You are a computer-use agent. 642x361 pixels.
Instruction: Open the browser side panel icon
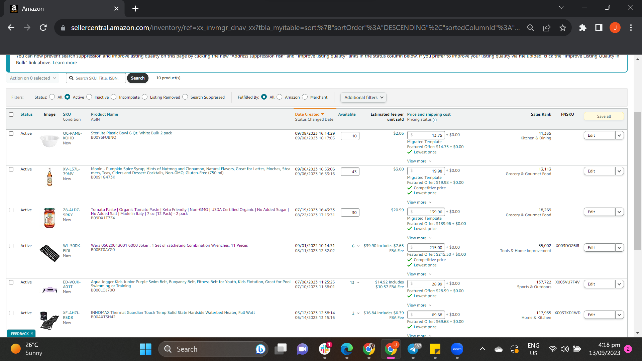[599, 28]
